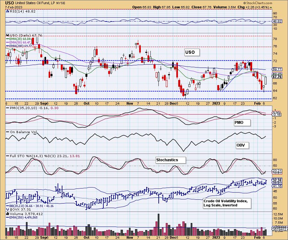Image resolution: width=288 pixels, height=240 pixels.
Task: Click the up-arrow icon after Chg percentage
Action: tap(271, 7)
